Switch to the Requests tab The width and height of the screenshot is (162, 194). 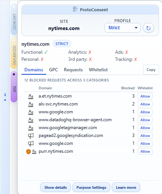point(73,70)
